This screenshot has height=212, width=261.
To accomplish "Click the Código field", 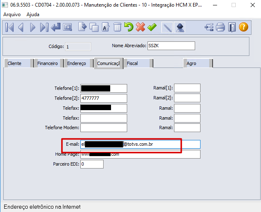I will tap(78, 47).
